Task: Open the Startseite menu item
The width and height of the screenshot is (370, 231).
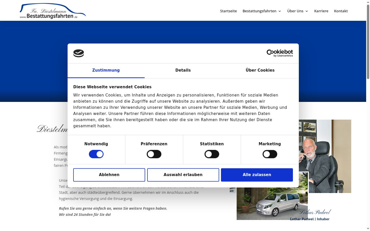Action: coord(228,11)
